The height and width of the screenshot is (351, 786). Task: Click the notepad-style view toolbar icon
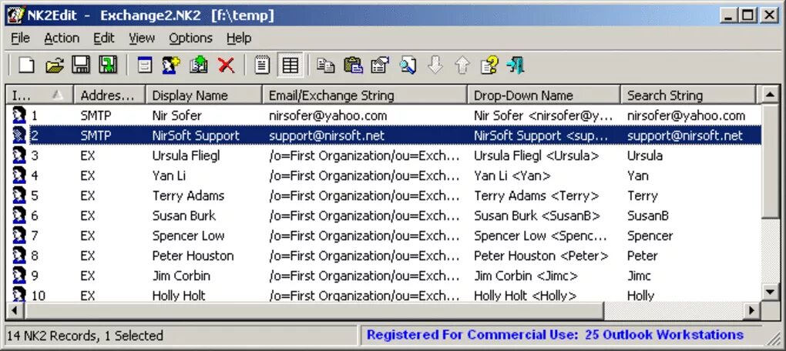262,65
